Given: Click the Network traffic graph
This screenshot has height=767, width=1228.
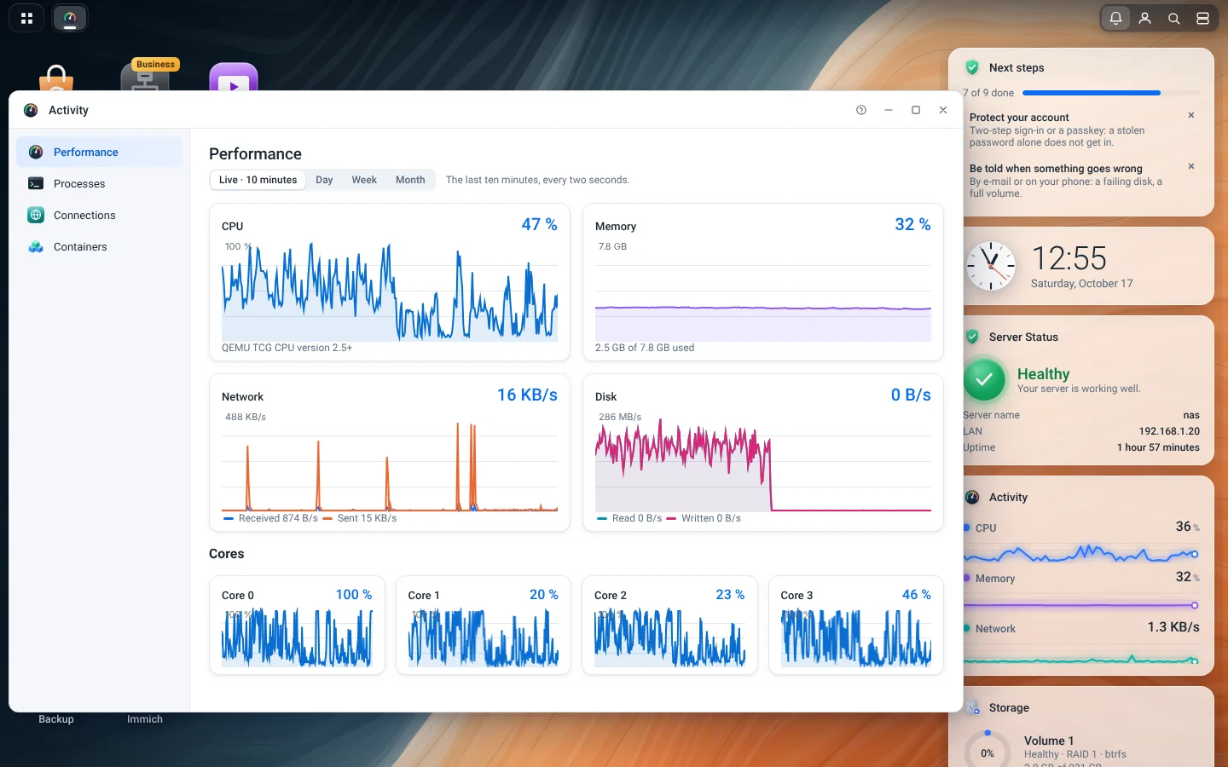Looking at the screenshot, I should (390, 463).
